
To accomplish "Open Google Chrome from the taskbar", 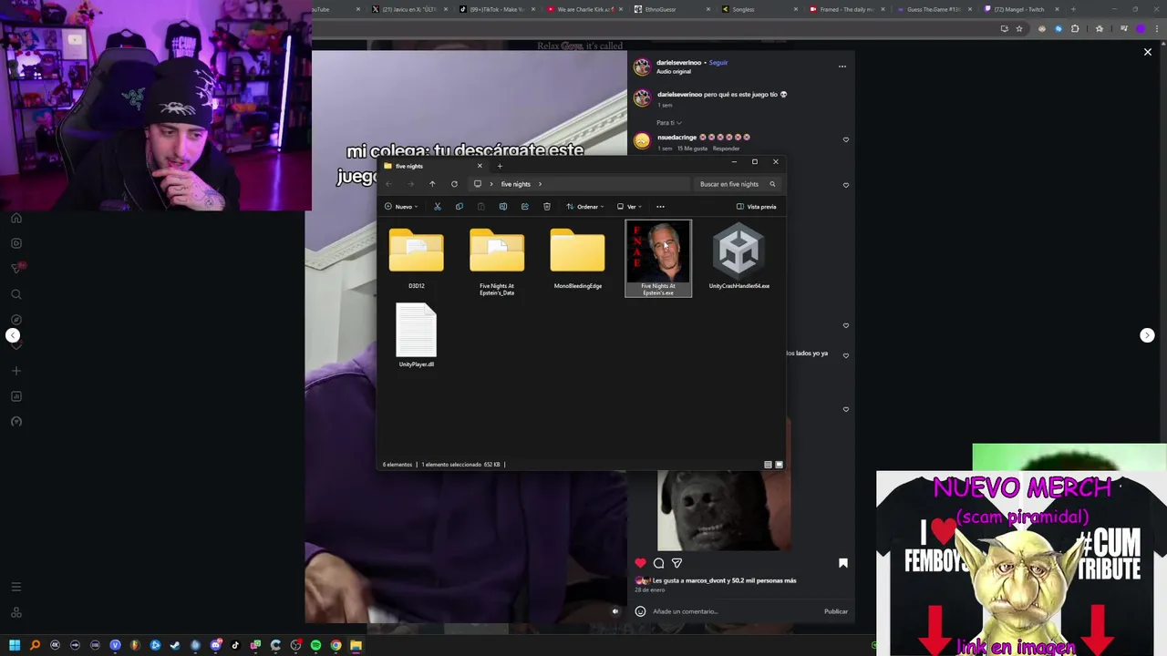I will pyautogui.click(x=336, y=646).
